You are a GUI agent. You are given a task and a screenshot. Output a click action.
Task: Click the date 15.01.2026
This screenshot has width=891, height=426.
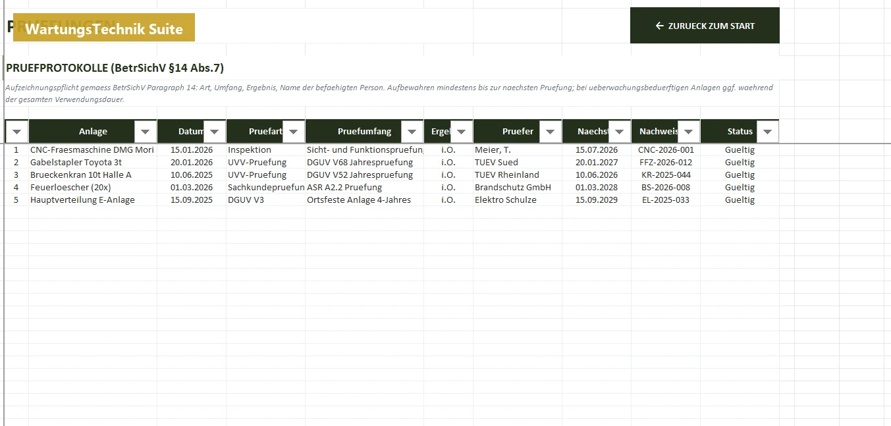point(192,149)
